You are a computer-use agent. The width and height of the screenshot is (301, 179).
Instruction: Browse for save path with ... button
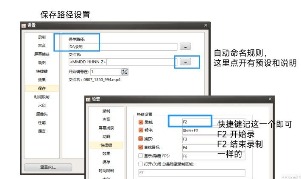click(x=185, y=46)
